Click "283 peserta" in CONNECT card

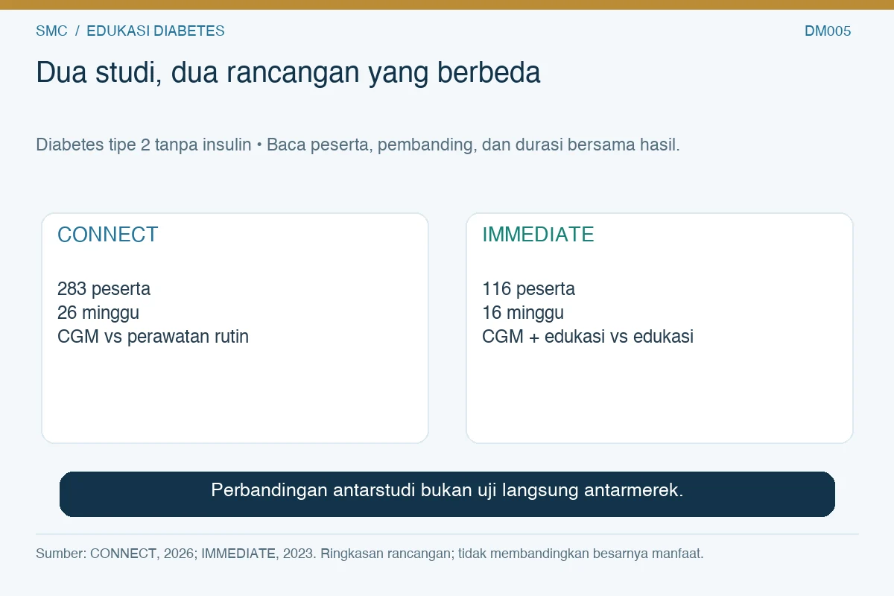[x=104, y=288]
